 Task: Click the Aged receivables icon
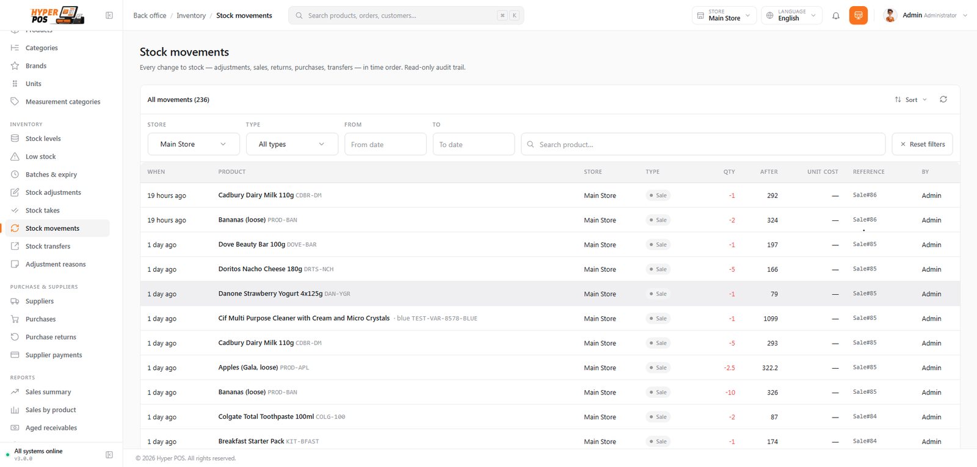(x=15, y=428)
